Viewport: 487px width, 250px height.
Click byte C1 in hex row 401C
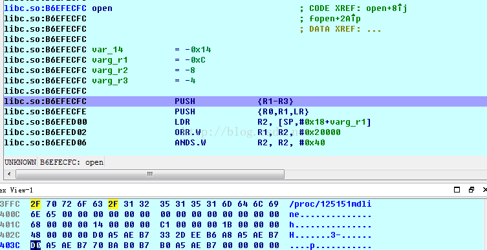pyautogui.click(x=165, y=225)
